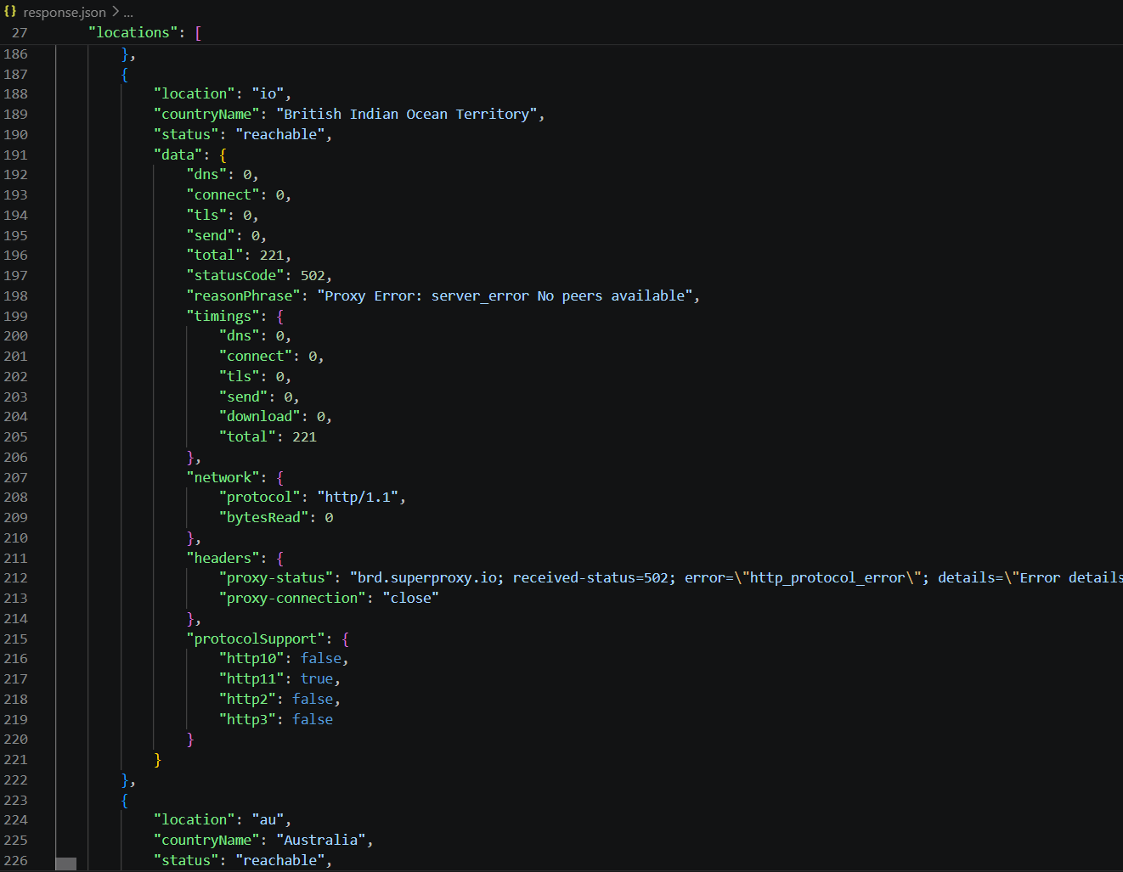Click the "download" key

pos(260,417)
